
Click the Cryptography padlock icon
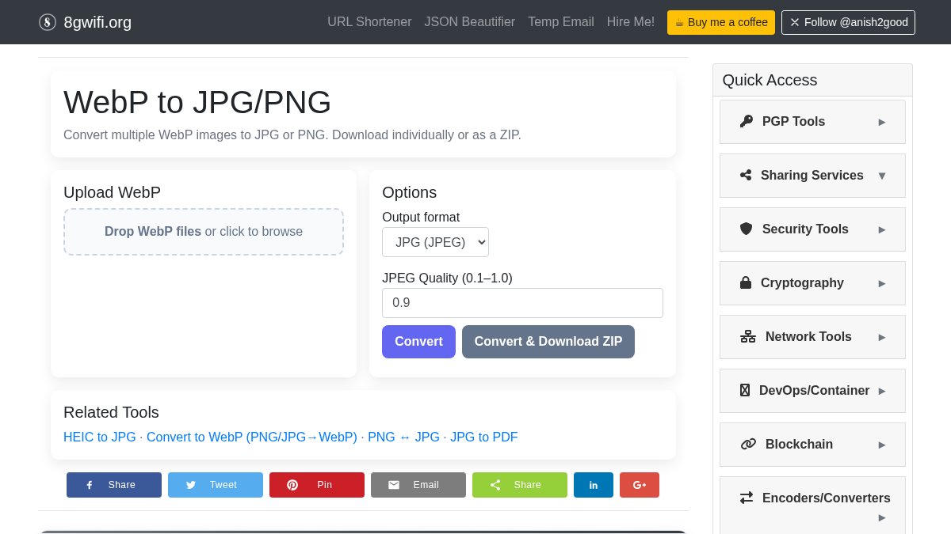pos(746,282)
